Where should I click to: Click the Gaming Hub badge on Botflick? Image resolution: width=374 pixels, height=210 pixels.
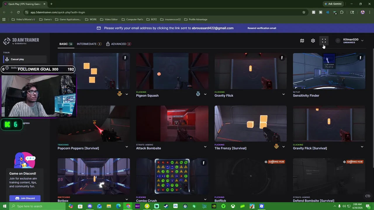click(274, 162)
